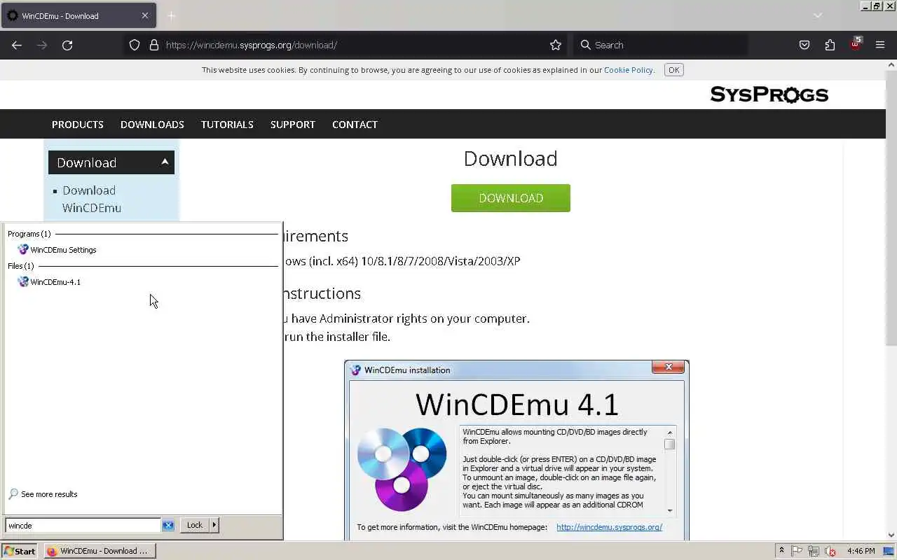Click the WinCDEmu installation screenshot image
Screen dimensions: 897x560
tap(517, 450)
